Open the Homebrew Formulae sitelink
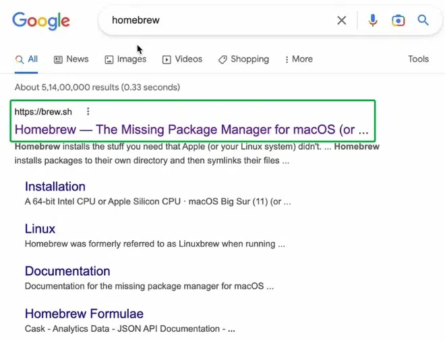445x342 pixels. pyautogui.click(x=84, y=314)
